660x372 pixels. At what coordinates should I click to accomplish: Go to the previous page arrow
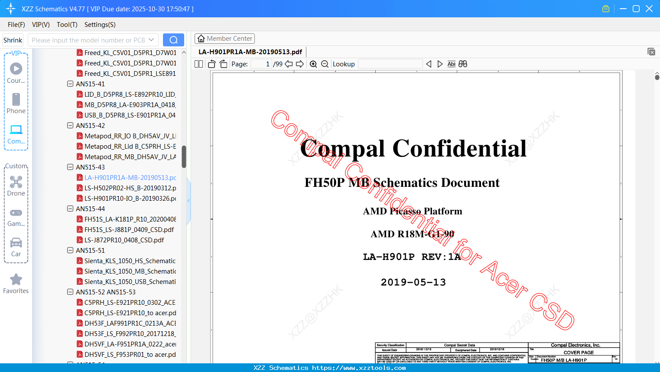289,64
